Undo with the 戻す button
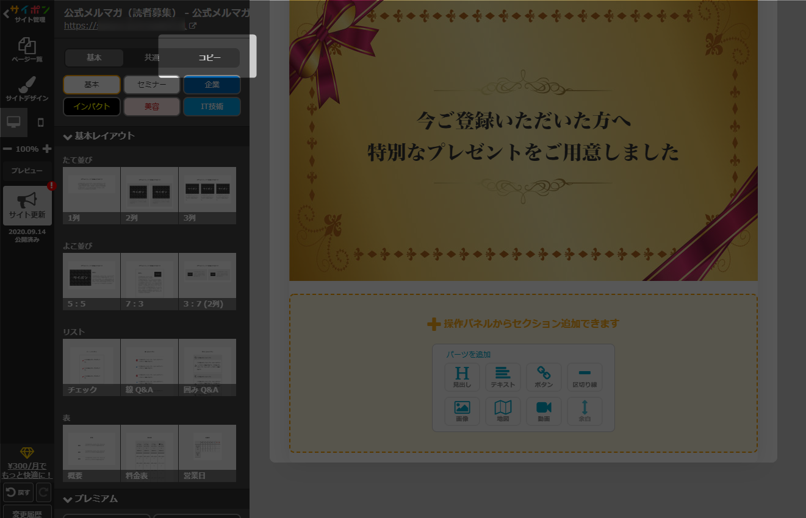Image resolution: width=806 pixels, height=518 pixels. click(x=18, y=492)
